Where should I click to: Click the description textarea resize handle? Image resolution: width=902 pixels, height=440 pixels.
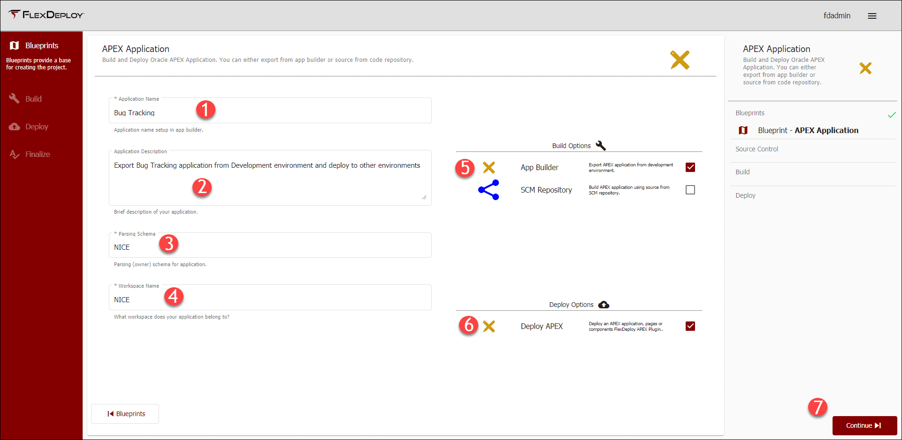pos(424,197)
